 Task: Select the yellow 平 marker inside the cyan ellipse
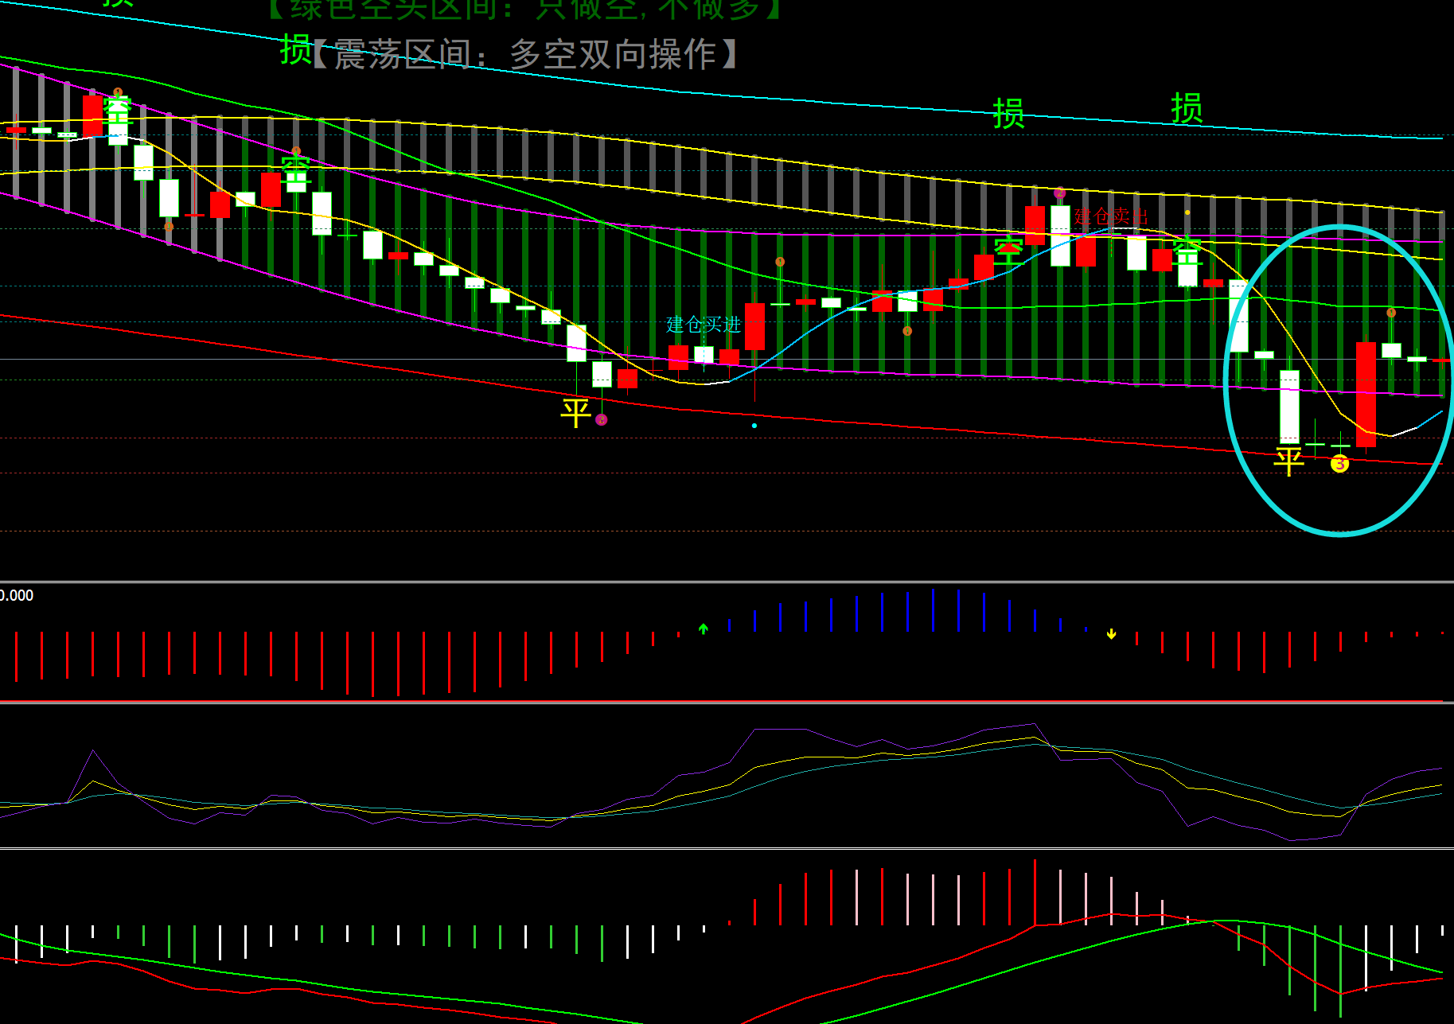[x=1289, y=460]
